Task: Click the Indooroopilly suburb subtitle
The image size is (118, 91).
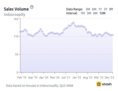Action: pyautogui.click(x=14, y=15)
